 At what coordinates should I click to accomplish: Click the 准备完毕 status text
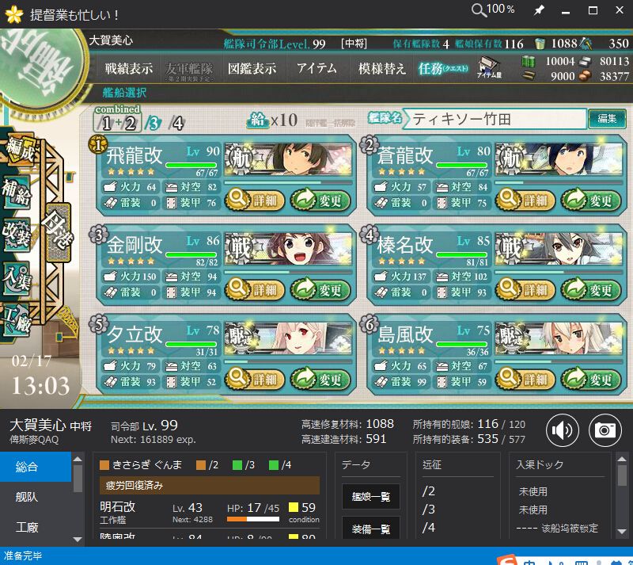point(23,555)
